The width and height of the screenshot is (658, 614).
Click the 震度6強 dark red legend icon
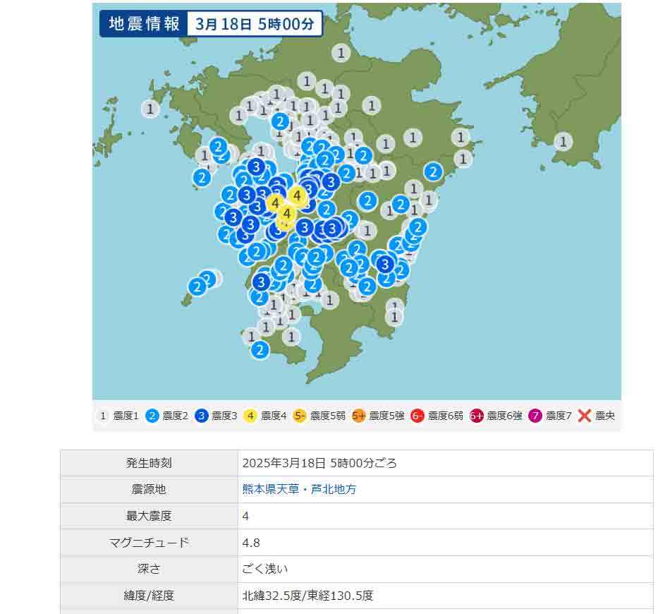477,416
